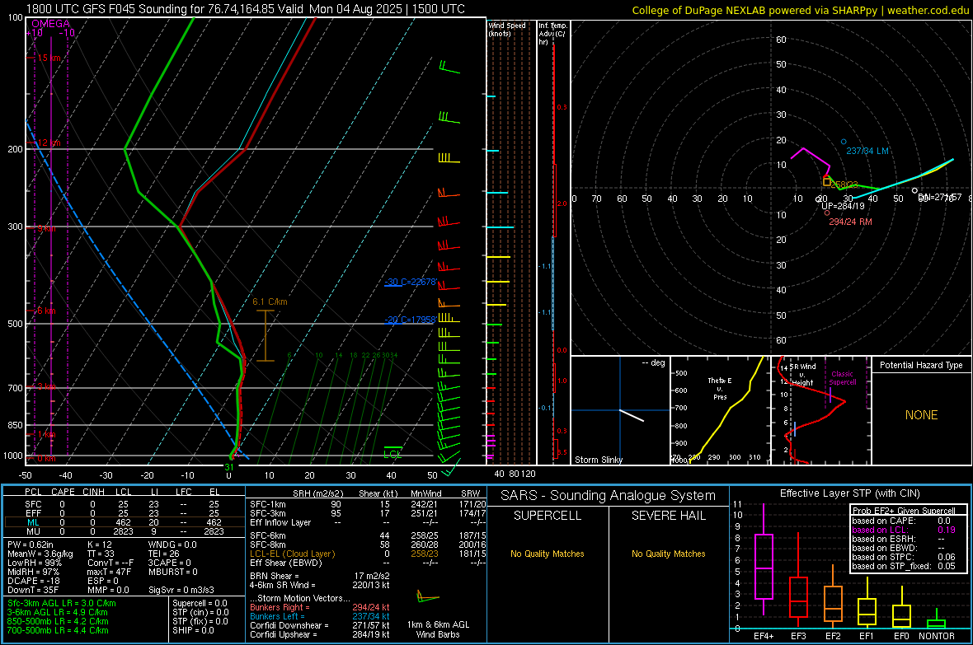Click No Quality Matches under SUPERCELL

tap(548, 554)
